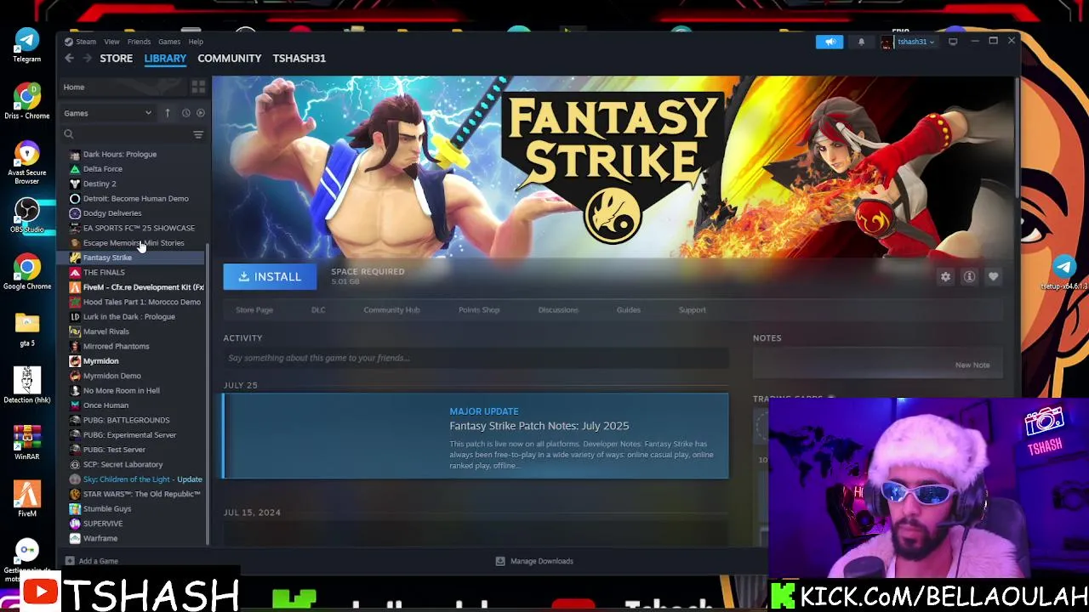This screenshot has height=612, width=1089.
Task: Click New Note in Notes panel
Action: click(972, 365)
